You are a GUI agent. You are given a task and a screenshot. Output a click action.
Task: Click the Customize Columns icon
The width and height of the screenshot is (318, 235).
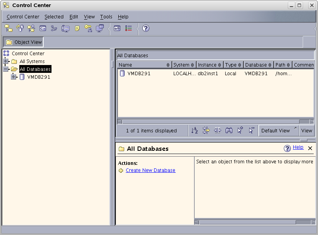pyautogui.click(x=217, y=130)
